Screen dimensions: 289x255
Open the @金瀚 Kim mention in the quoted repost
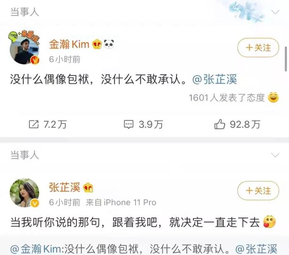(x=36, y=249)
